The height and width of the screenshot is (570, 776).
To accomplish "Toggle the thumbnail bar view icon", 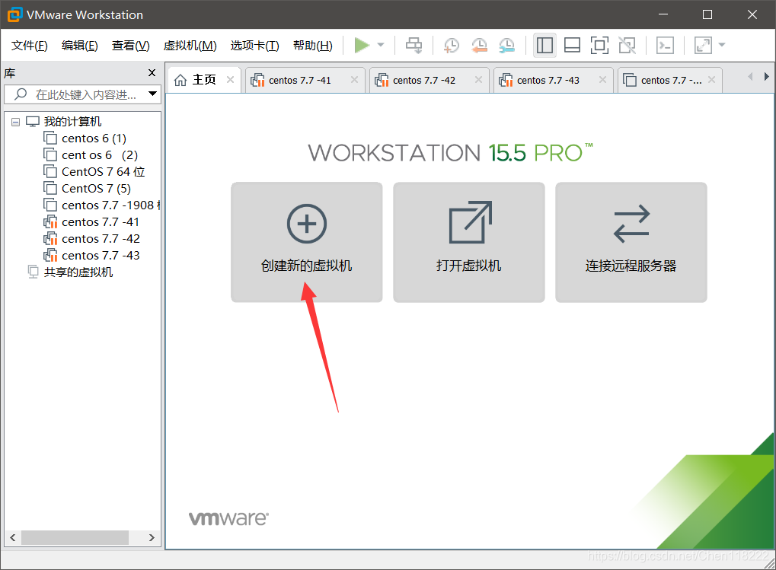I will click(x=572, y=45).
